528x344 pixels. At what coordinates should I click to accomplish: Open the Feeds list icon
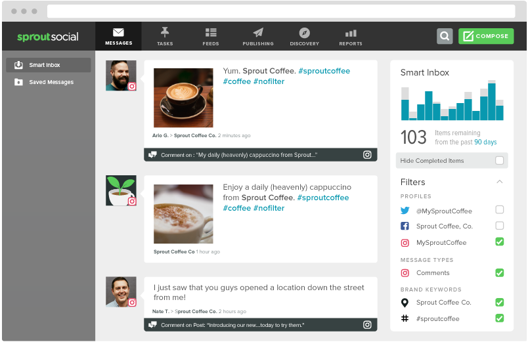[x=211, y=32]
